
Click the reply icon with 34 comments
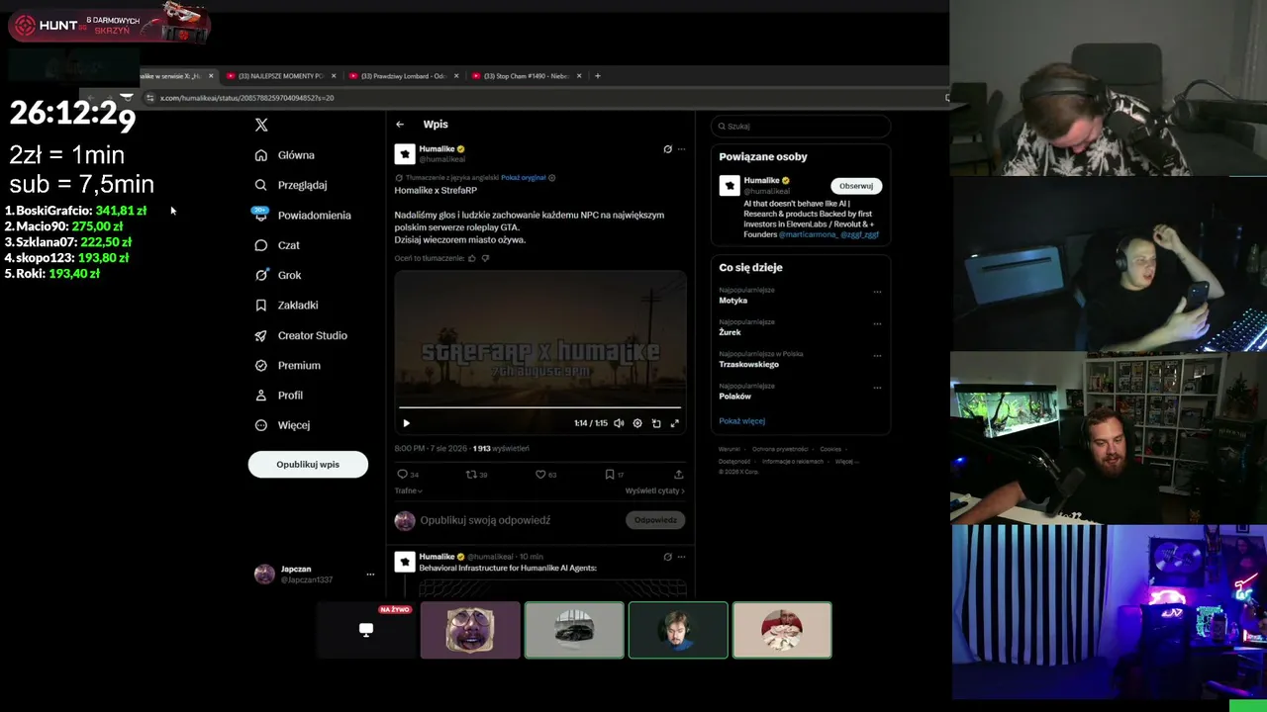coord(407,475)
